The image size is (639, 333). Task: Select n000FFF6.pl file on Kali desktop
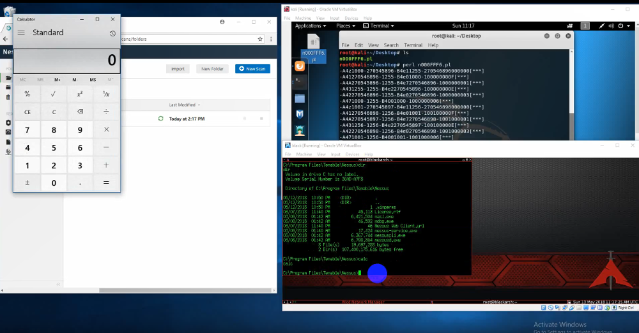313,49
